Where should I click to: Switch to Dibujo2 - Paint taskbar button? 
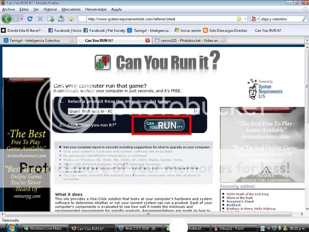(234, 229)
